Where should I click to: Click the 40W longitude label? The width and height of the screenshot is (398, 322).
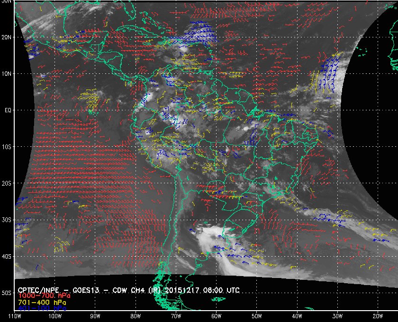click(297, 316)
